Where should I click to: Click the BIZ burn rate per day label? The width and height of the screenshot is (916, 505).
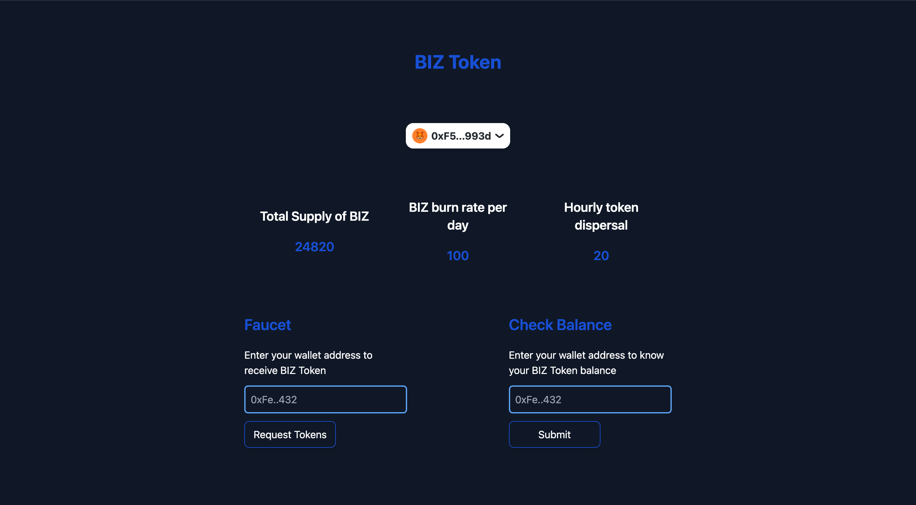458,216
